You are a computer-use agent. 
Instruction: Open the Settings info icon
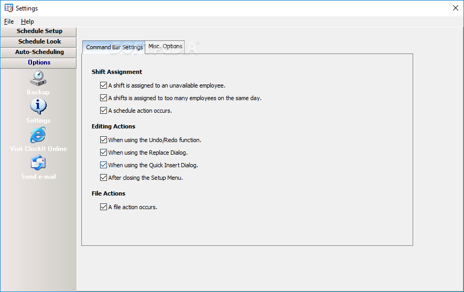coord(38,106)
